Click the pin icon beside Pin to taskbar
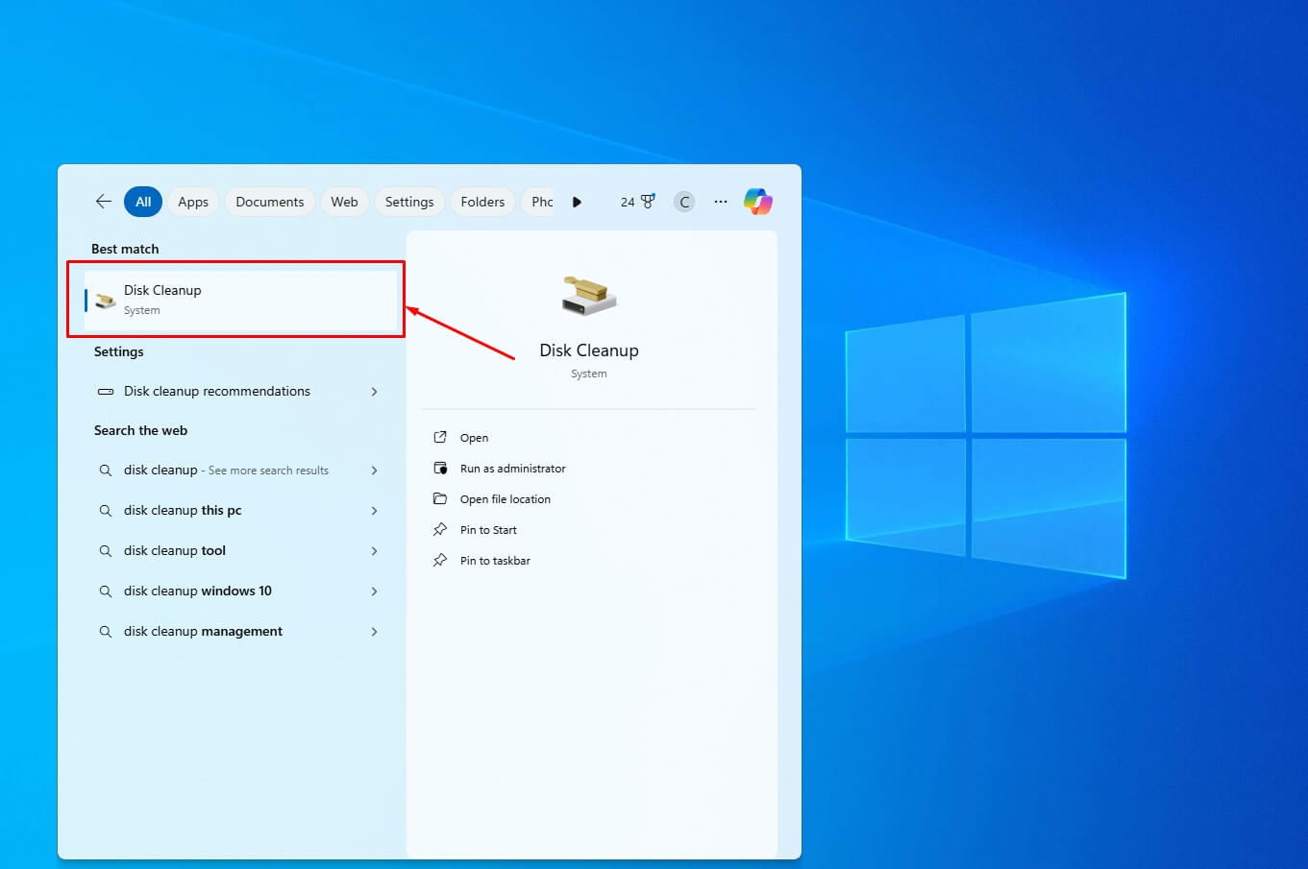1308x869 pixels. (440, 560)
